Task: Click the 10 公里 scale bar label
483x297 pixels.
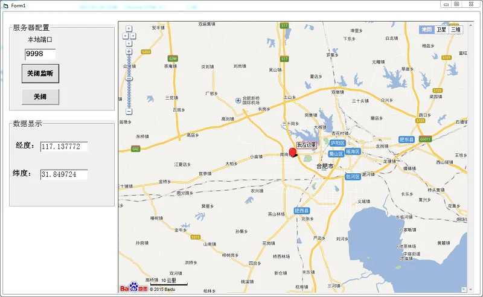Action: tap(169, 280)
